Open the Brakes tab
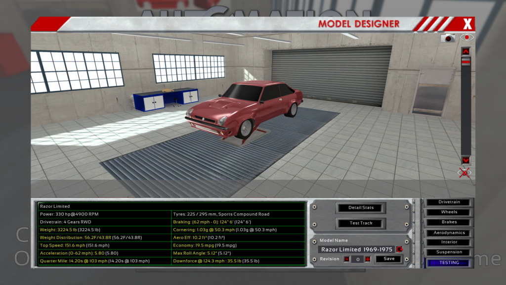 (449, 222)
